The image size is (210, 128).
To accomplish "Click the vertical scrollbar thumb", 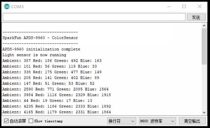I will click(x=204, y=46).
